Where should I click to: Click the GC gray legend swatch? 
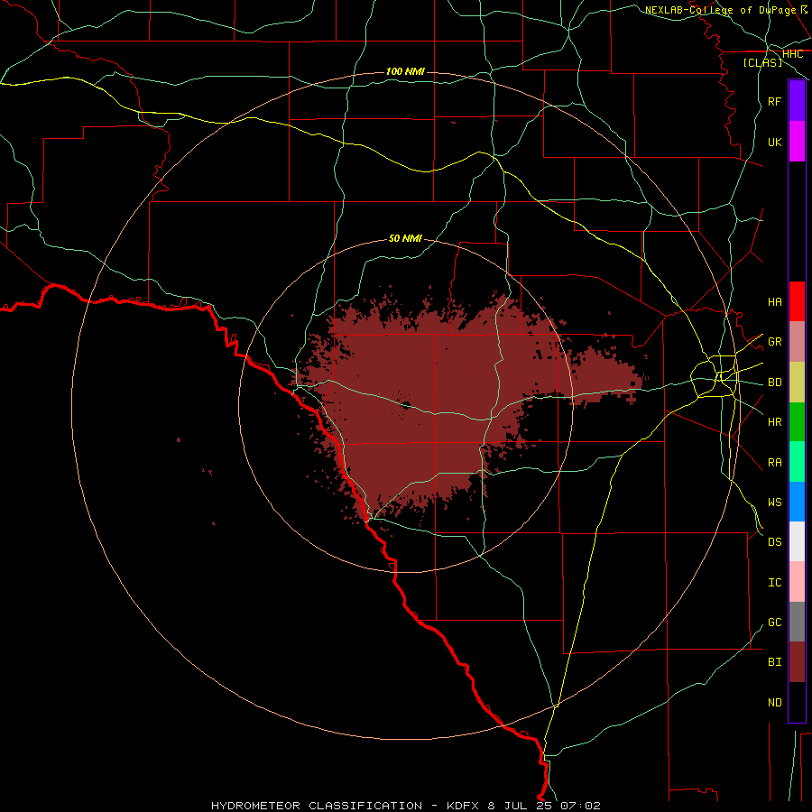[x=797, y=622]
